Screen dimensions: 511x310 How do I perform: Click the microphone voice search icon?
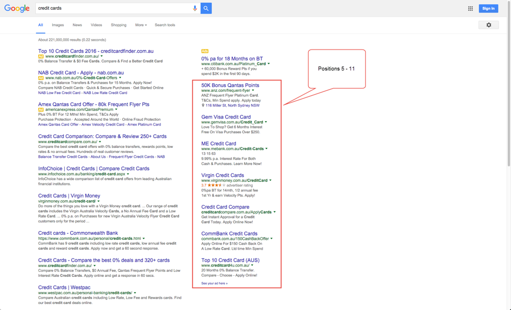pyautogui.click(x=195, y=8)
